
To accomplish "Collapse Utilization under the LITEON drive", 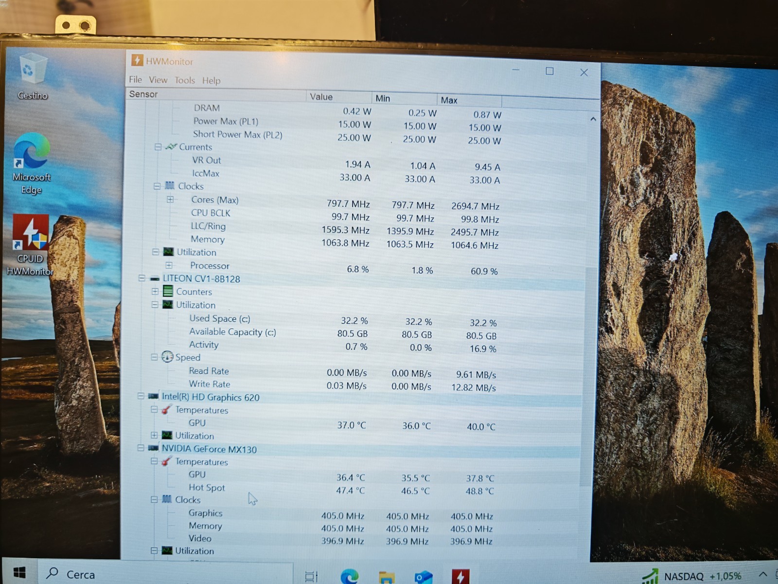I will (155, 305).
